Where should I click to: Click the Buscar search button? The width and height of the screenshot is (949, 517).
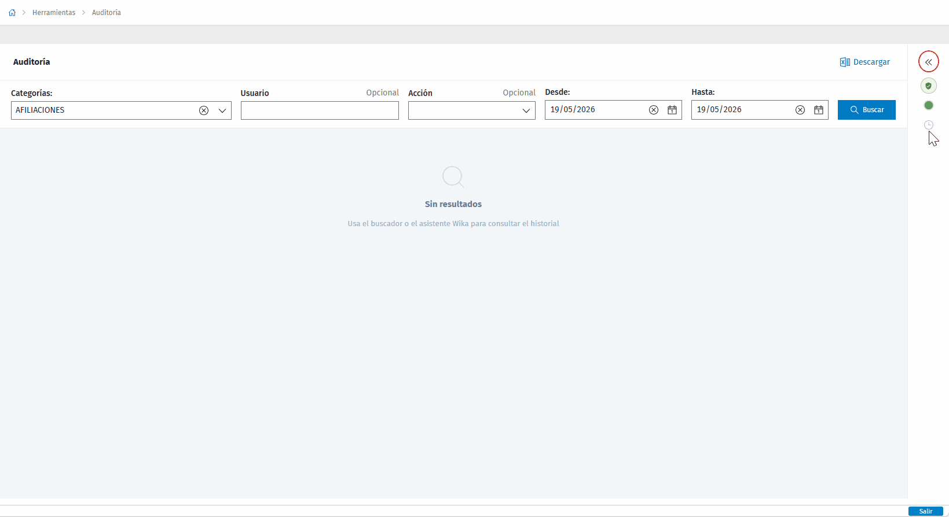pos(867,110)
